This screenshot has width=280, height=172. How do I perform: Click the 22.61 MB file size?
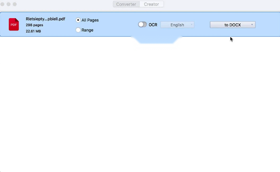[33, 31]
